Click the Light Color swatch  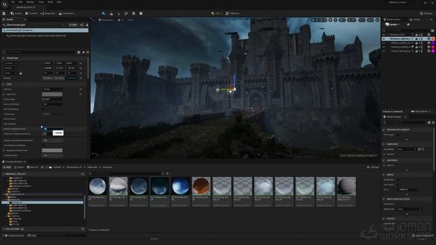point(52,95)
